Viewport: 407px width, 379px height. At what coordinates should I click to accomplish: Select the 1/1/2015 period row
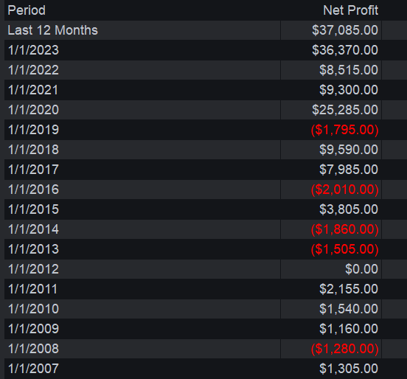pos(206,209)
